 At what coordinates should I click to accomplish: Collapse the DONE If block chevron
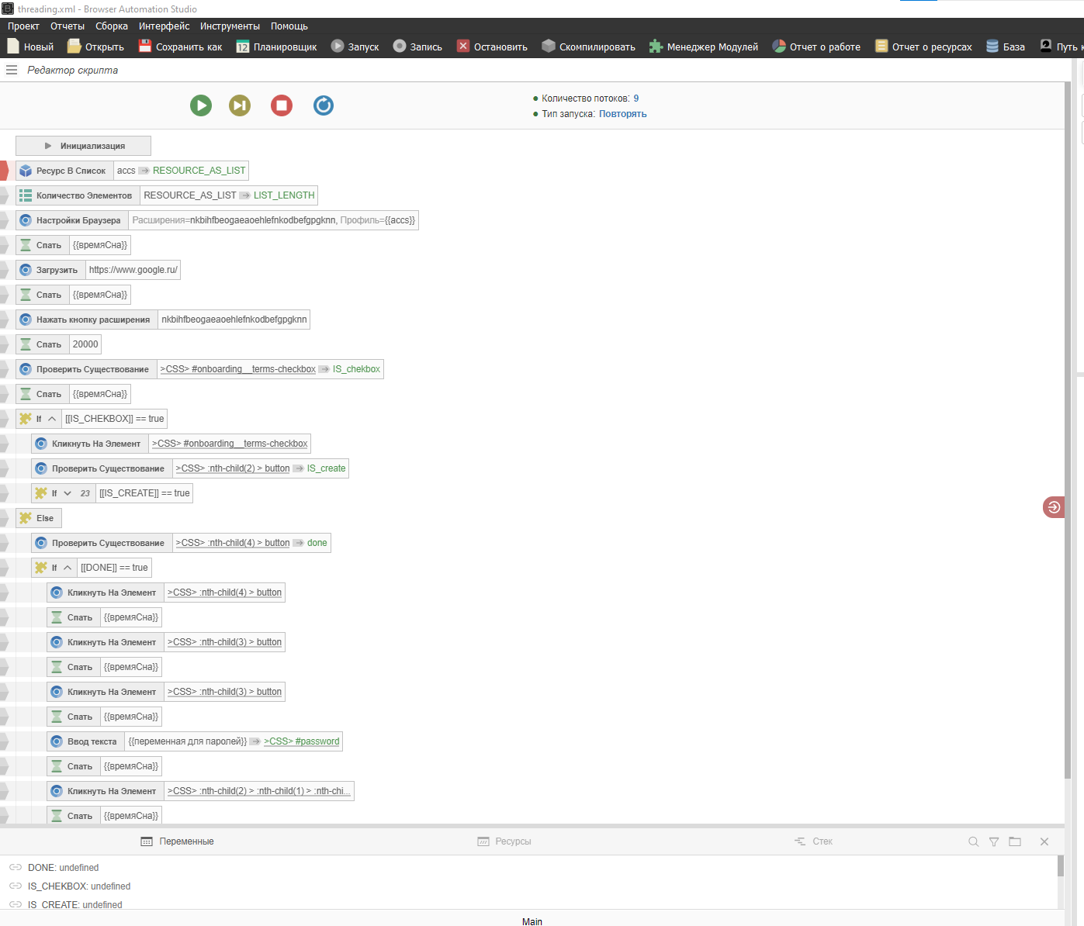(67, 567)
